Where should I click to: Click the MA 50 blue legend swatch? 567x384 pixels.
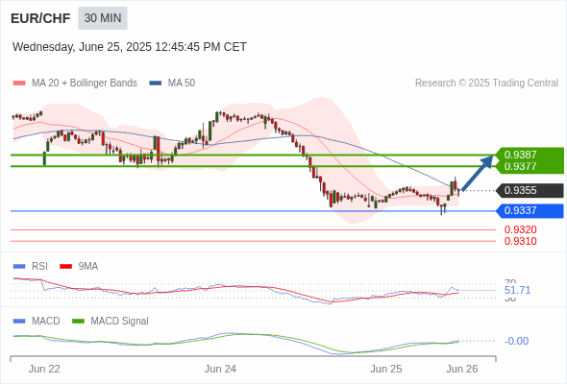[156, 84]
